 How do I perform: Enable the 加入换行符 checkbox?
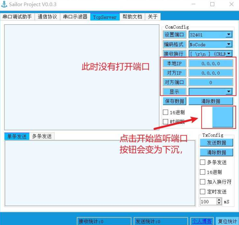pos(202,182)
